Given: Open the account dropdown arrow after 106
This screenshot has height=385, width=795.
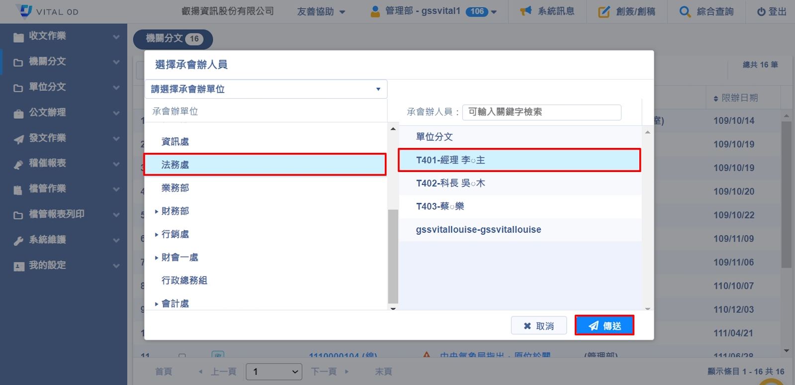Looking at the screenshot, I should click(494, 12).
